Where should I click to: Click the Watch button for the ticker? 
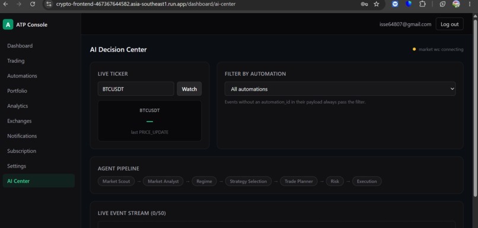pos(189,89)
